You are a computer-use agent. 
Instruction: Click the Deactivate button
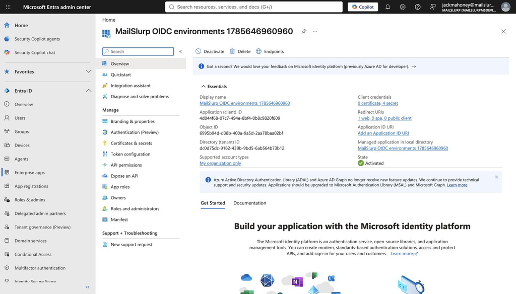pos(210,51)
